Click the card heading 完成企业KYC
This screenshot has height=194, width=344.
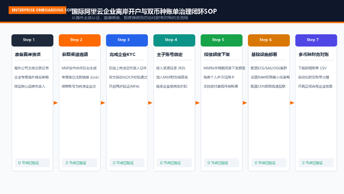(123, 54)
